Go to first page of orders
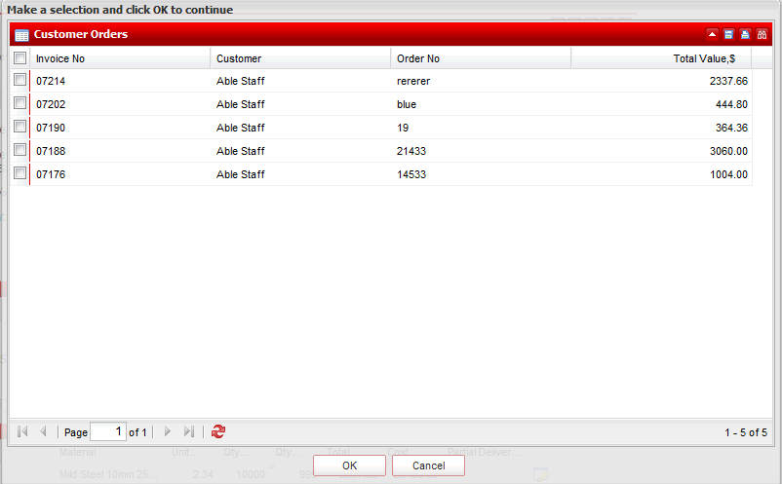782x484 pixels. pyautogui.click(x=22, y=431)
